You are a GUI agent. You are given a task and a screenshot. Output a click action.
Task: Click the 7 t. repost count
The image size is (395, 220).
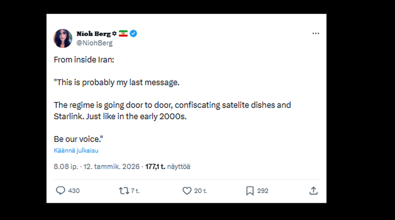point(135,191)
